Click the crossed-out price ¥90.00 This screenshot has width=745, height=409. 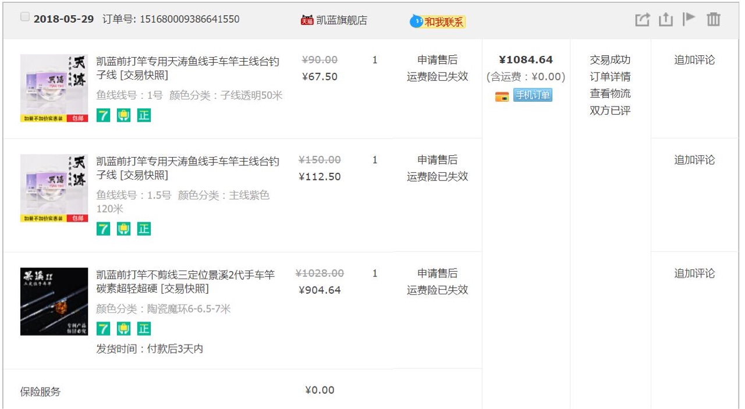(320, 60)
